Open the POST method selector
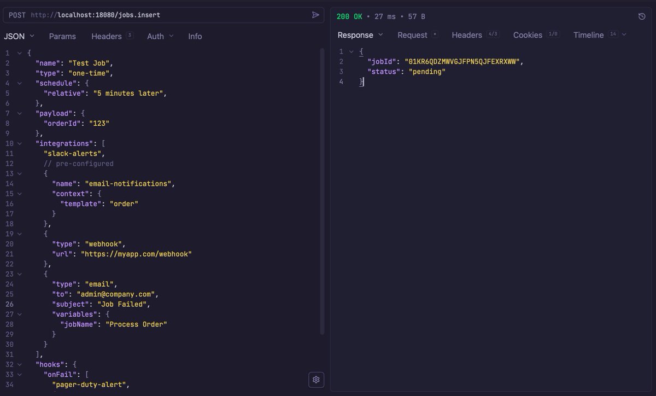 tap(17, 15)
